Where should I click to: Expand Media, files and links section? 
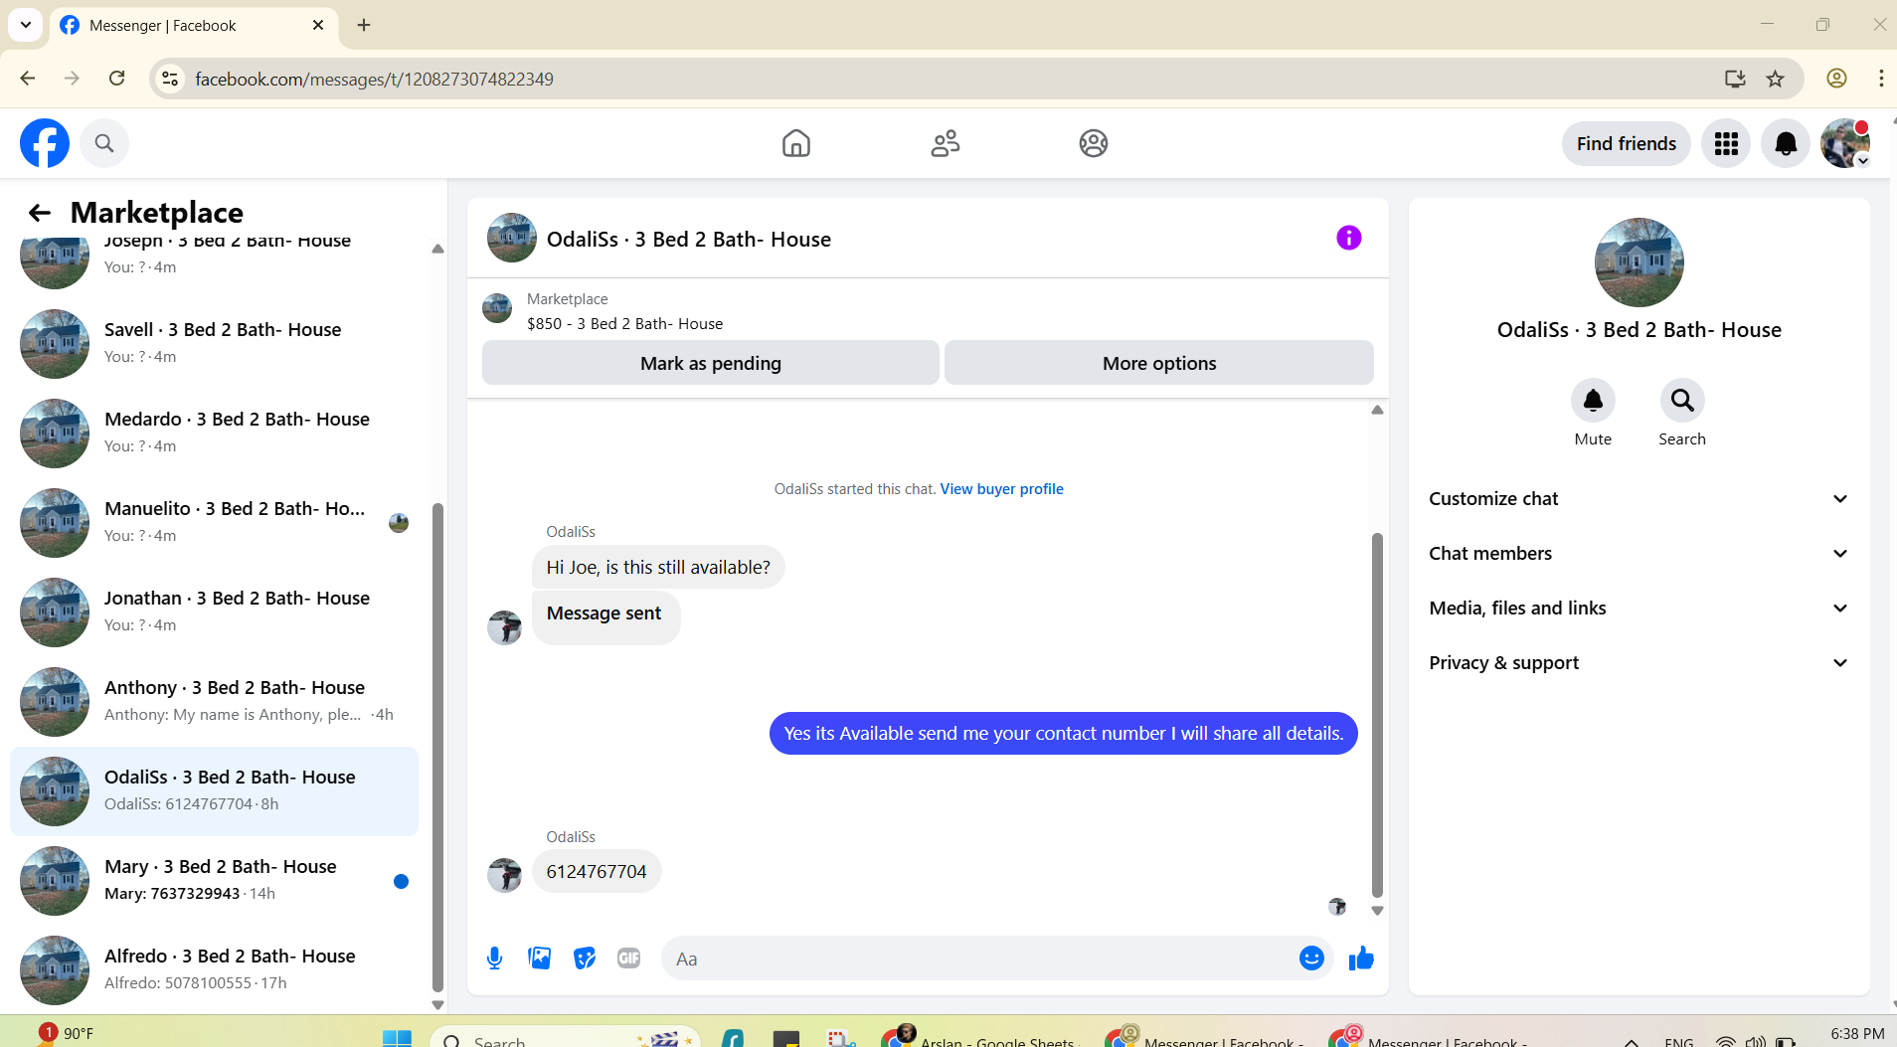coord(1639,609)
